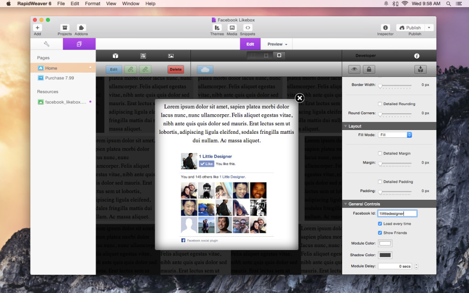Adjust the Padding slider
Image resolution: width=469 pixels, height=293 pixels.
coord(395,192)
